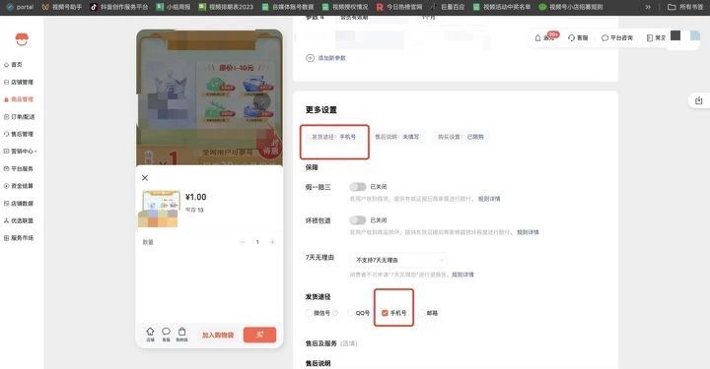Click the shopping bag icon in the preview
This screenshot has width=710, height=369.
[x=181, y=335]
